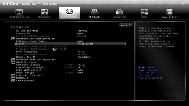Expand CPU Specifications arrow
Image resolution: width=189 pixels, height=106 pixels.
click(13, 75)
